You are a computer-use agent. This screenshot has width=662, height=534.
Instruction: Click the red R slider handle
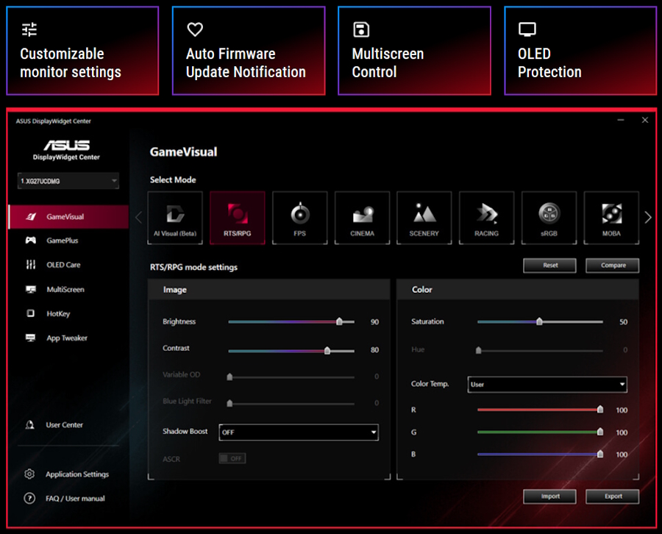(x=600, y=410)
